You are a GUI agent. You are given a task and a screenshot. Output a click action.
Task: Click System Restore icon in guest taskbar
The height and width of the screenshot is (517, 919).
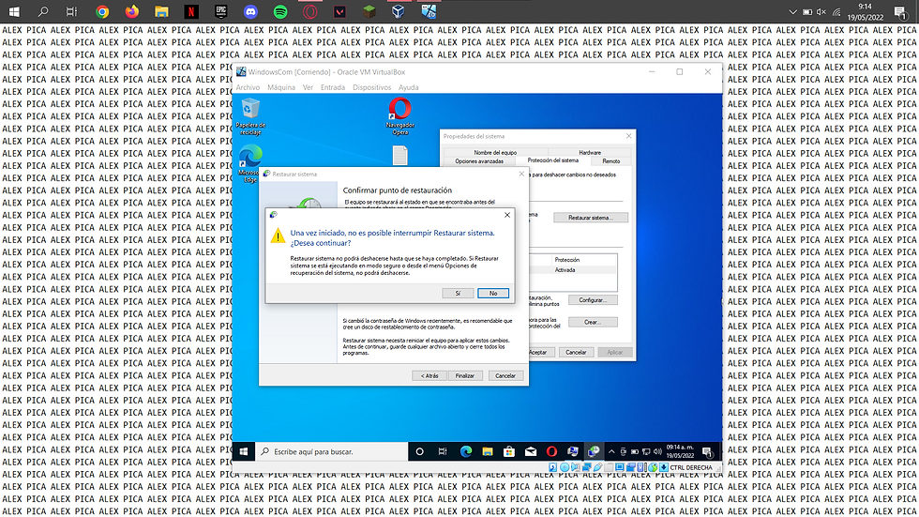[594, 451]
